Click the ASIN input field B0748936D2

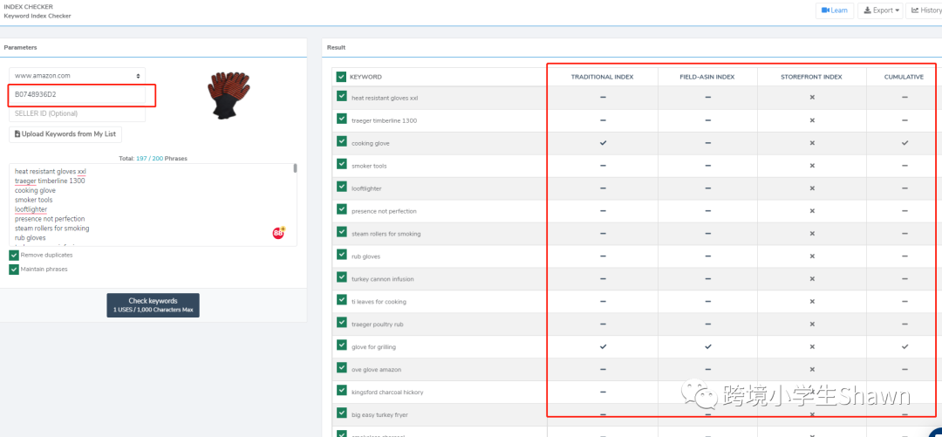(81, 94)
